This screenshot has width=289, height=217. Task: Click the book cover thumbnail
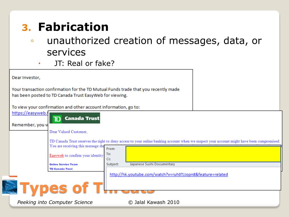(10, 185)
